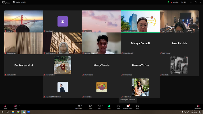Image resolution: width=203 pixels, height=114 pixels.
Task: Select Wiwi Handayani's video tile
Action: click(62, 43)
